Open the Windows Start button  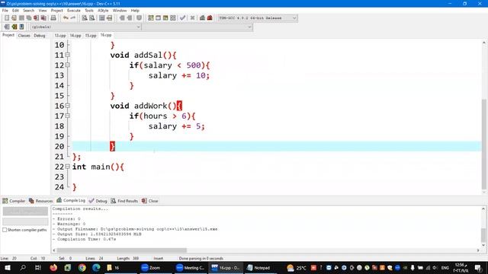pyautogui.click(x=8, y=267)
